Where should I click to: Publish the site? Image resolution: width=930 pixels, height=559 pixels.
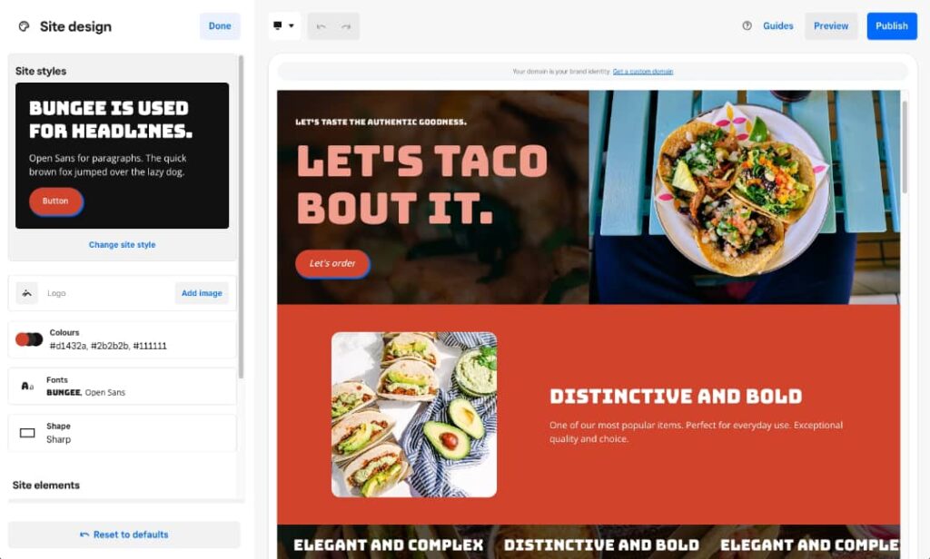point(891,26)
